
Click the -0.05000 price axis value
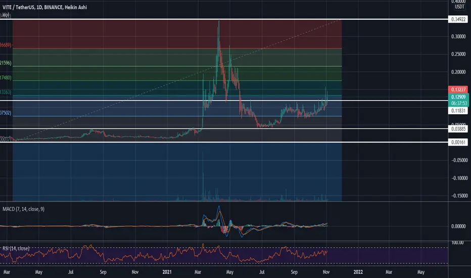click(x=459, y=160)
